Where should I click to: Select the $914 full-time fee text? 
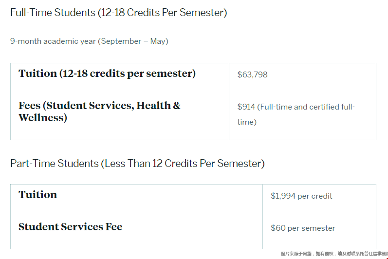pyautogui.click(x=296, y=114)
